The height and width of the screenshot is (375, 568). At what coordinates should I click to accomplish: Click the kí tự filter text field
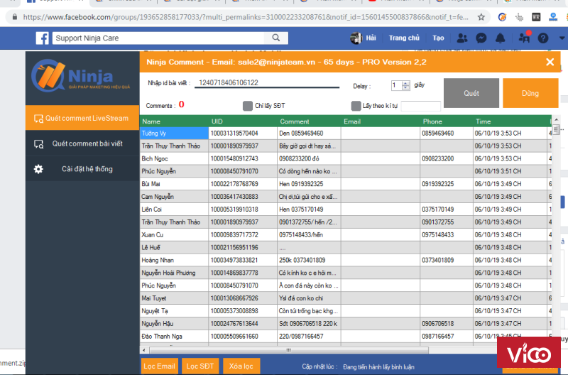tap(420, 106)
